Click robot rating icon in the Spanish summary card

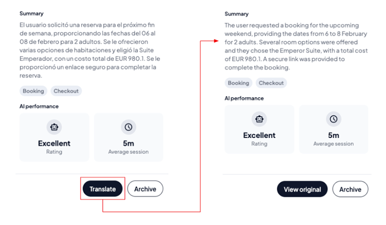point(54,127)
